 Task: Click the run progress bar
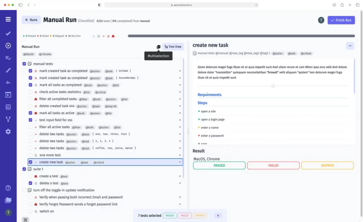(x=240, y=36)
